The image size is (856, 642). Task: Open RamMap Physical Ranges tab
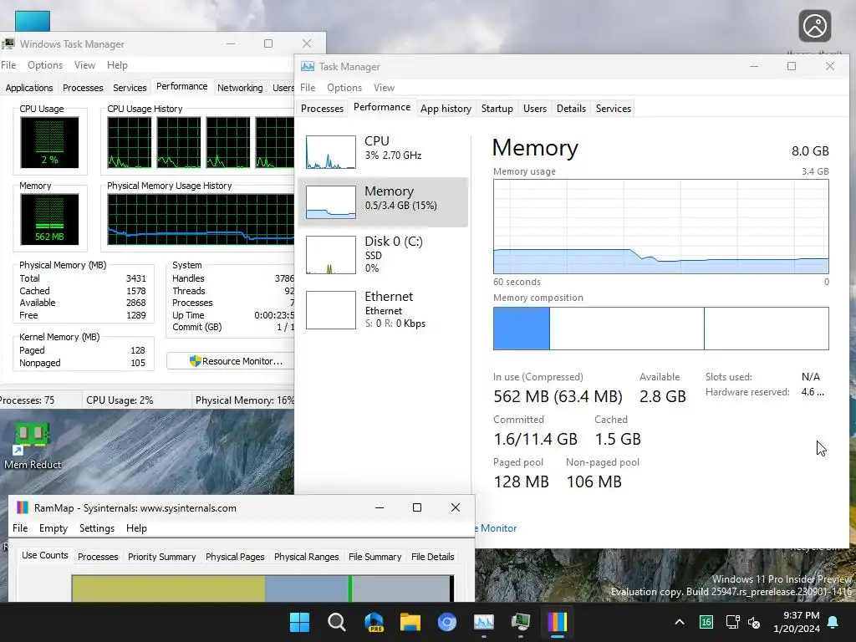click(x=306, y=556)
